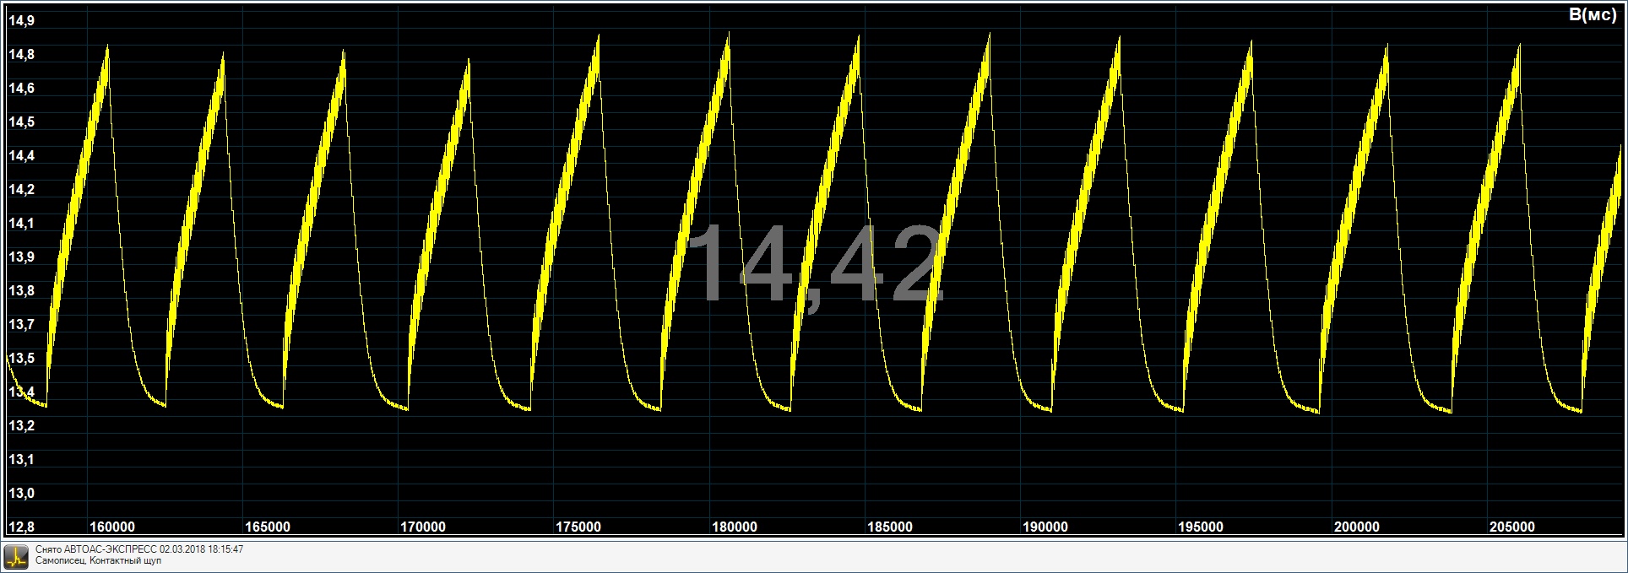1628x573 pixels.
Task: Select the 170000 time axis marker
Action: 423,527
